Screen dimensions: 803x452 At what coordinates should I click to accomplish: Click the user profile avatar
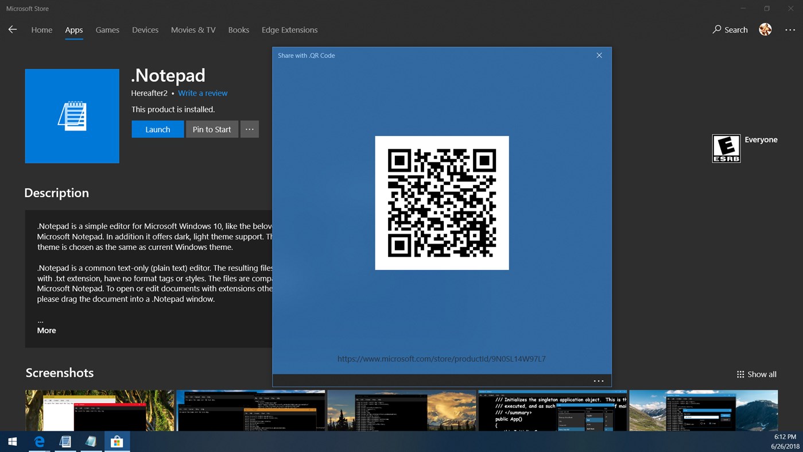click(x=765, y=29)
